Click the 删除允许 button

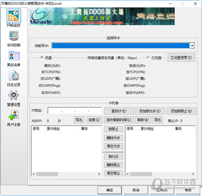[113, 138]
